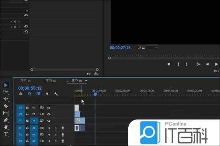Click the Step Back one frame button

[207, 64]
